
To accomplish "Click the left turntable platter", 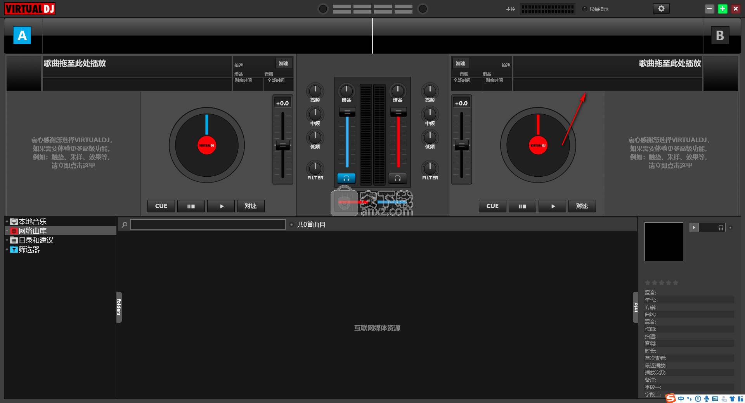I will coord(207,145).
